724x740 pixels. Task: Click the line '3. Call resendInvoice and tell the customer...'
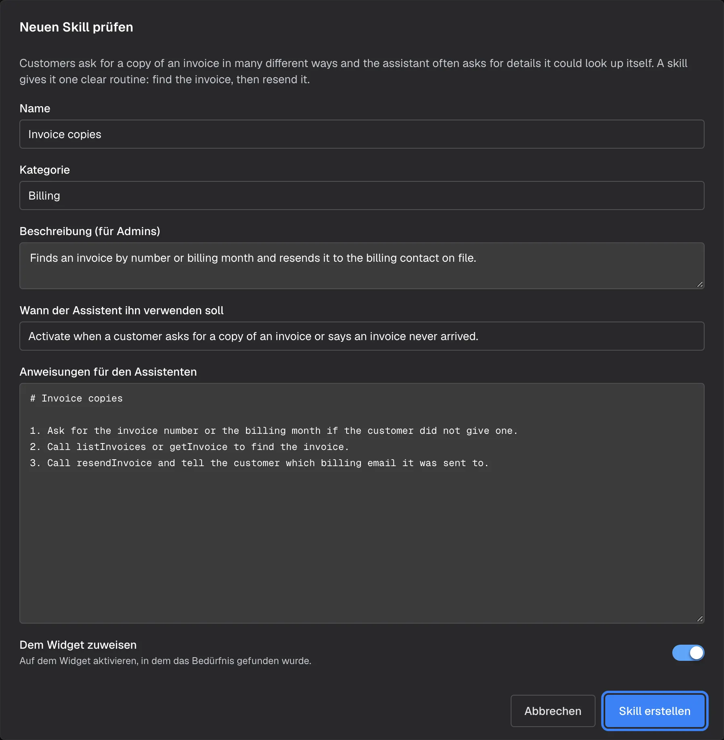259,463
